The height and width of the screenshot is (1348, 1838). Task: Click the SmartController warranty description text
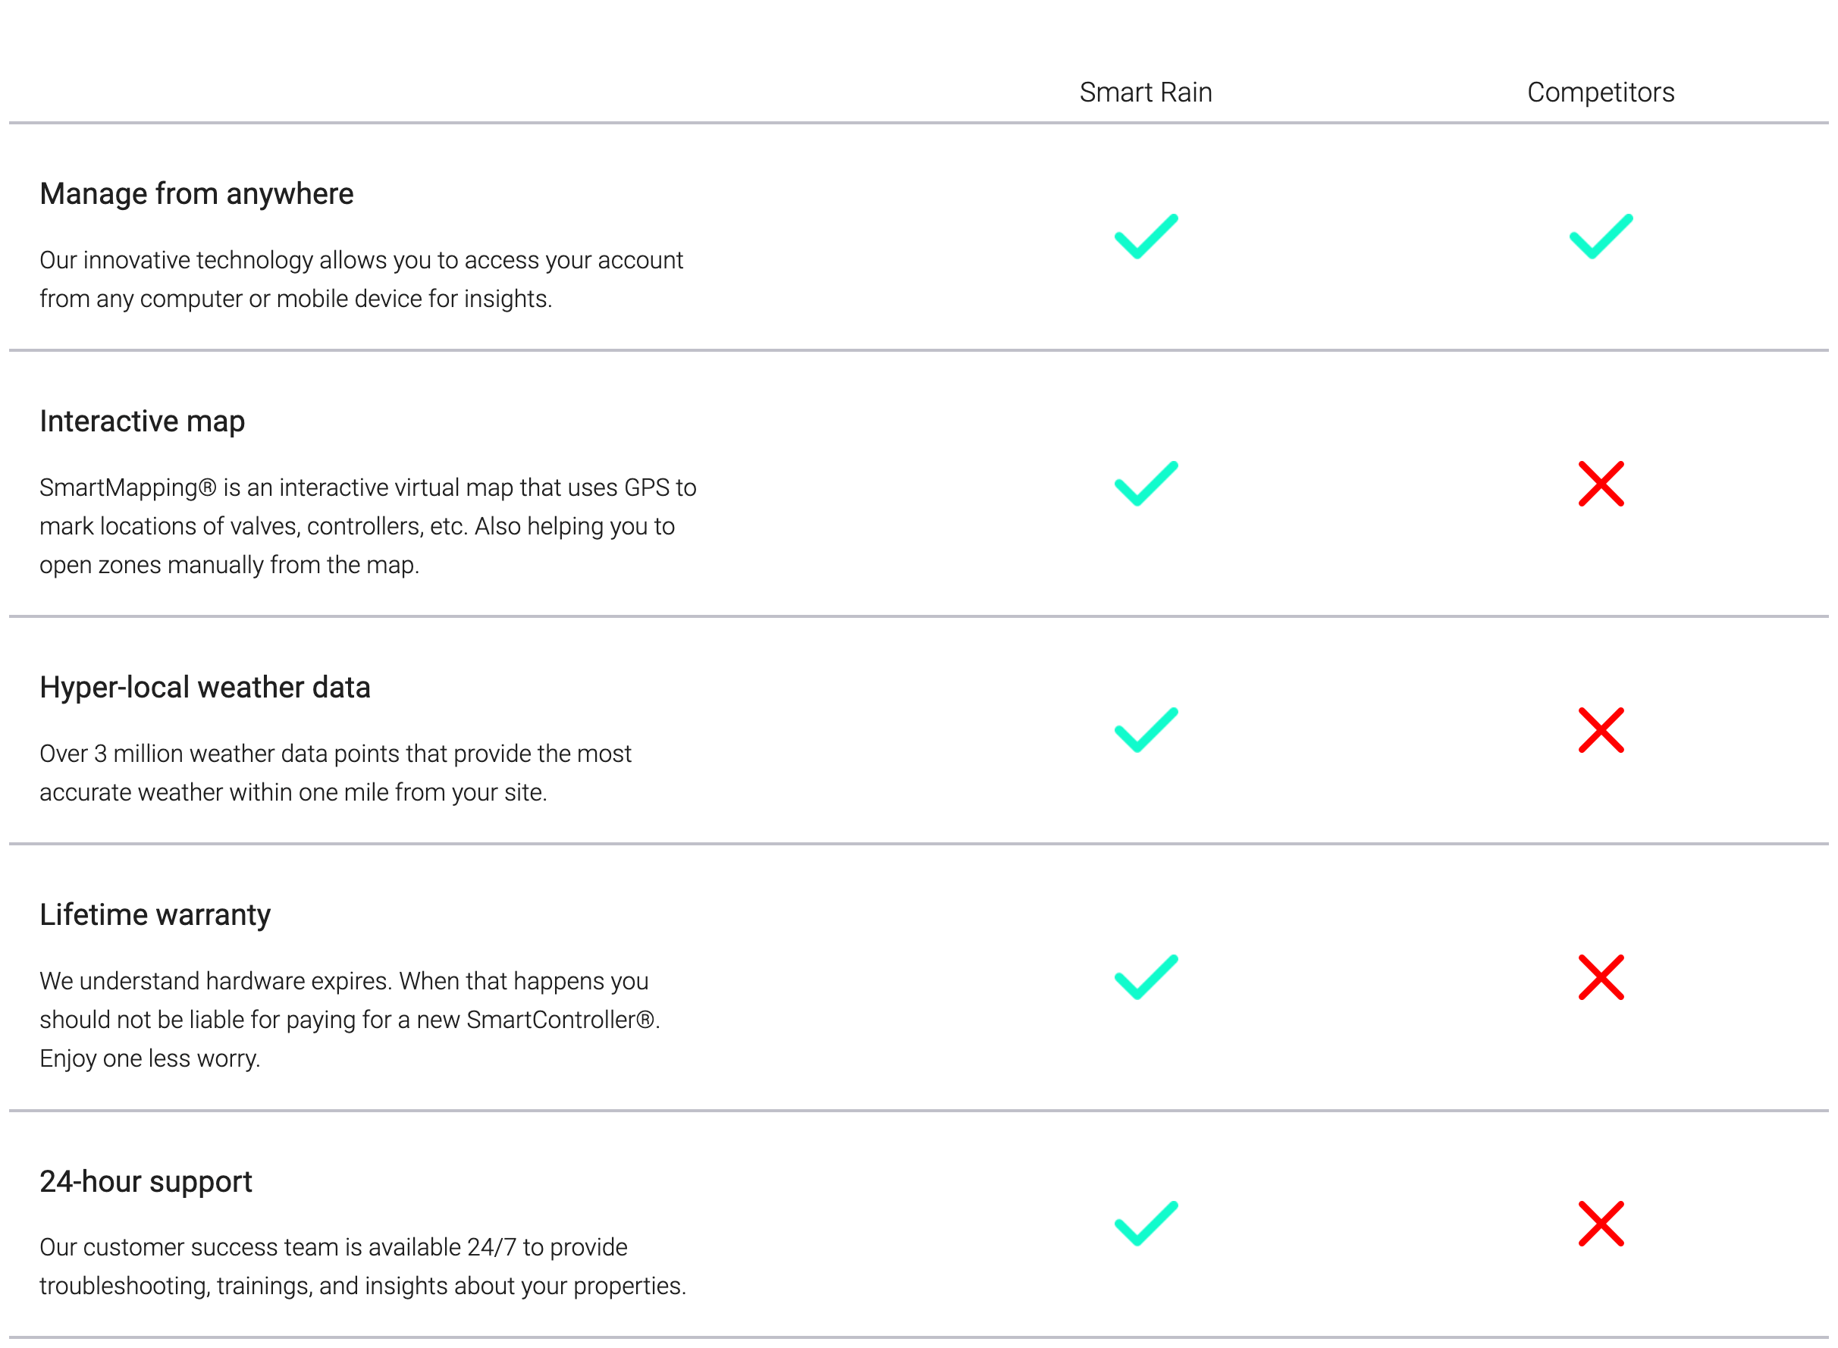coord(350,1020)
